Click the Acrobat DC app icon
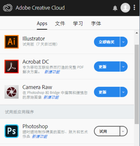This screenshot has height=146, width=140. 11,67
